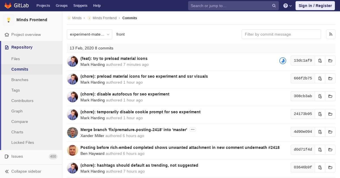Browse files at commit 666f2b75
The height and width of the screenshot is (178, 340).
pos(330,78)
